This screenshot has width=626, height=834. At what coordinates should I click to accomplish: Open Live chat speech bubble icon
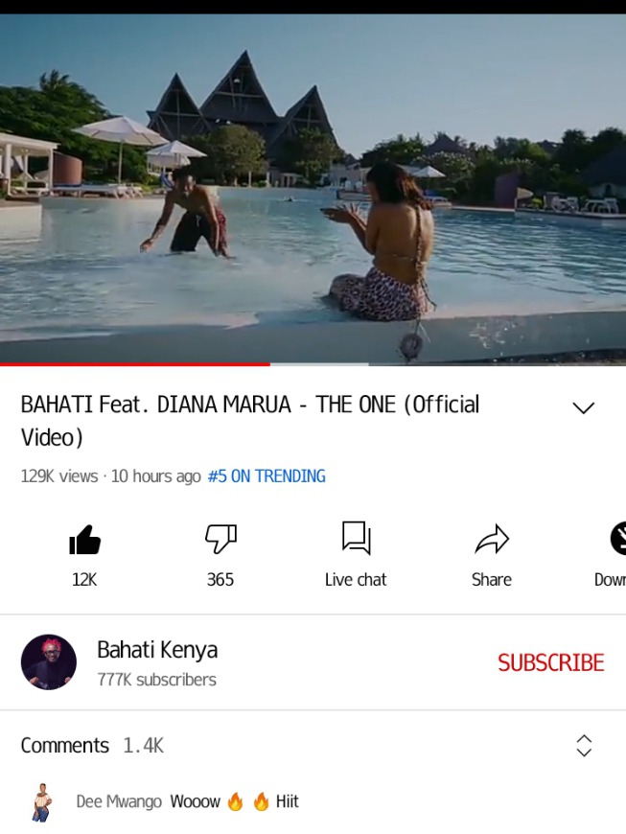[x=356, y=538]
